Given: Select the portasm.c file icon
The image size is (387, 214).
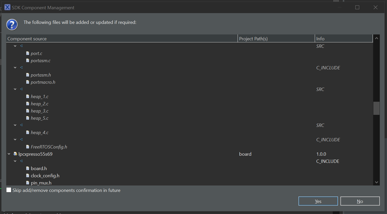Looking at the screenshot, I should pos(28,60).
